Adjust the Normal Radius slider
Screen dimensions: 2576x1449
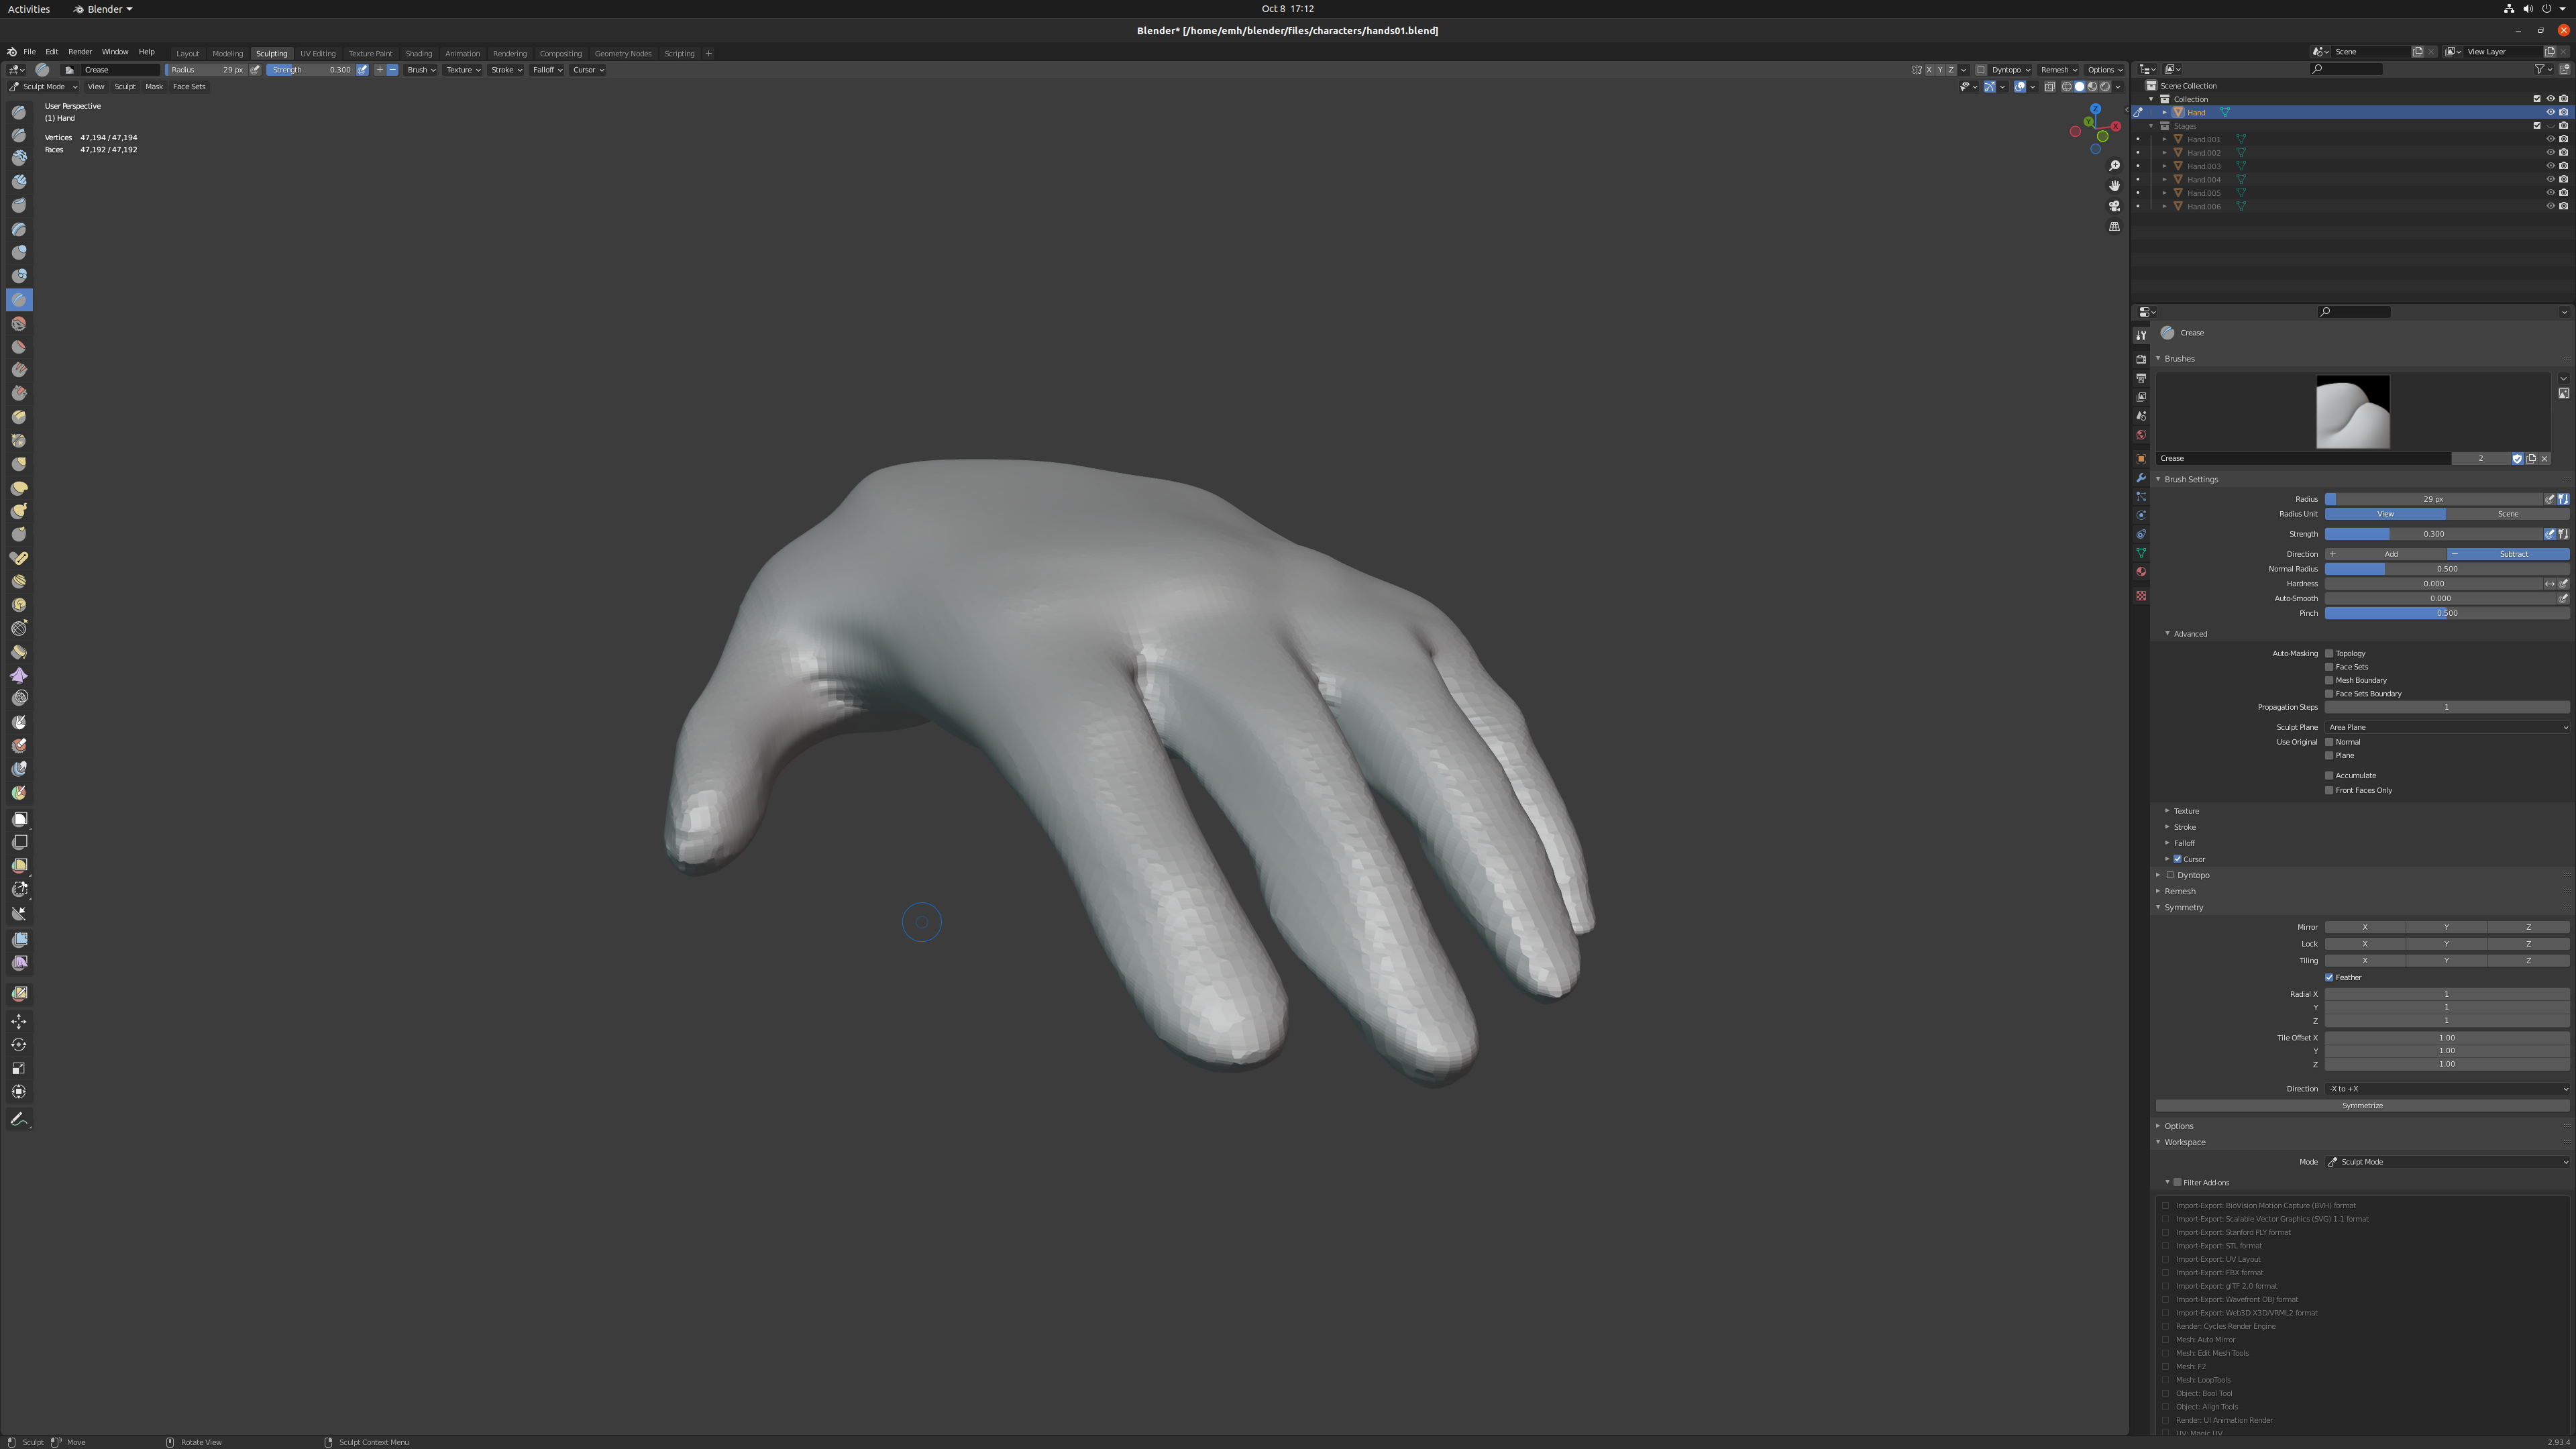coord(2447,569)
